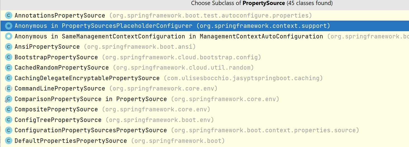
Task: Navigate to CachedRandomPropertySource class
Action: pos(61,68)
